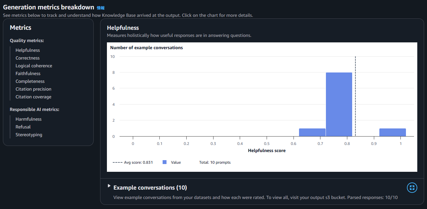The image size is (427, 209).
Task: Click the fullscreen expand icon
Action: [412, 188]
